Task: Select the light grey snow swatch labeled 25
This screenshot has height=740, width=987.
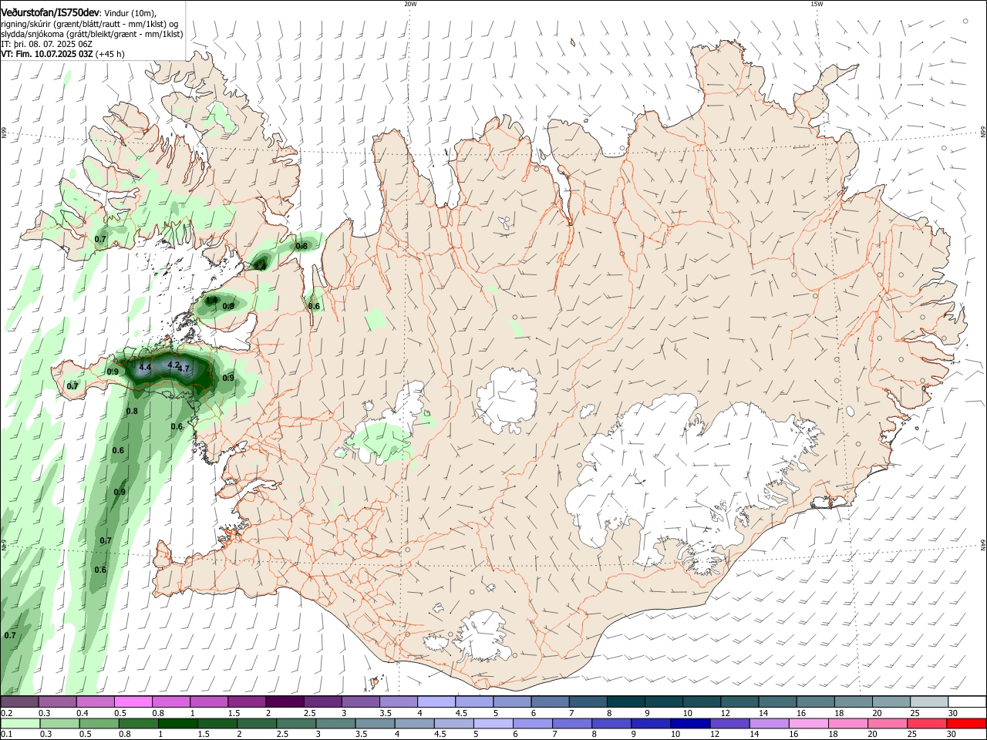Action: pos(929,702)
